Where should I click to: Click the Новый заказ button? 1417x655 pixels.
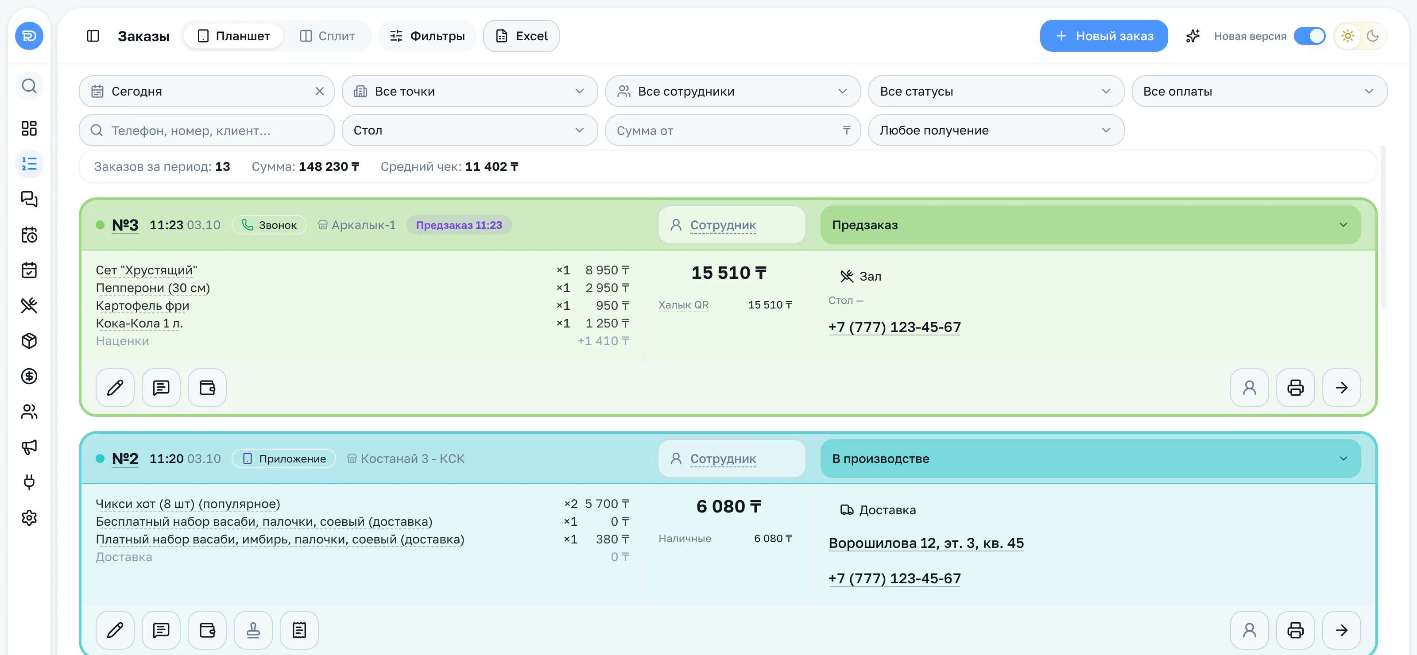1103,36
